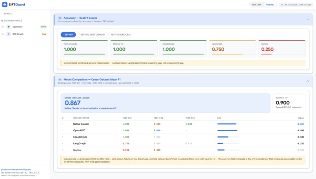Click OpenAI FC's TEST-002 0.800 cell
Viewport: 316px width, 179px height.
[x=157, y=131]
